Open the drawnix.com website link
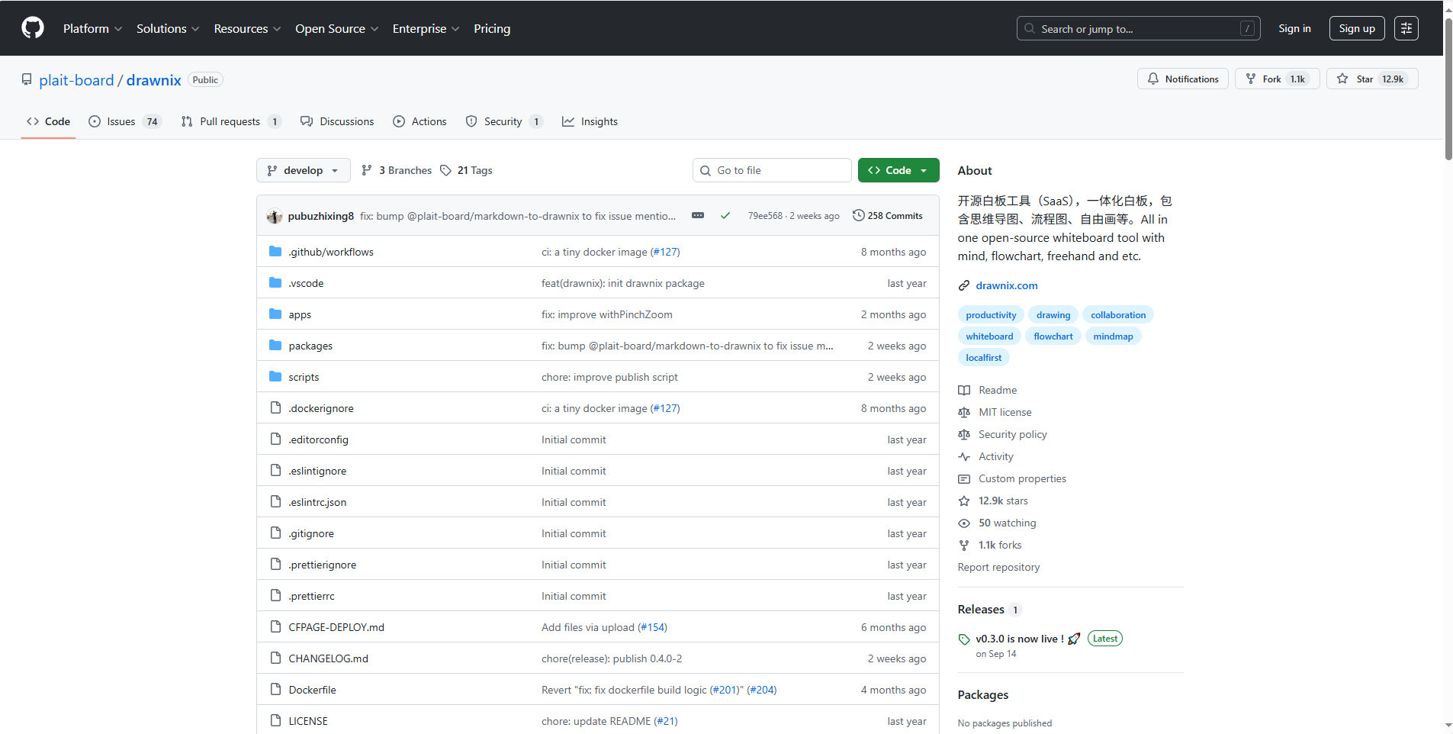The image size is (1453, 734). 1006,285
